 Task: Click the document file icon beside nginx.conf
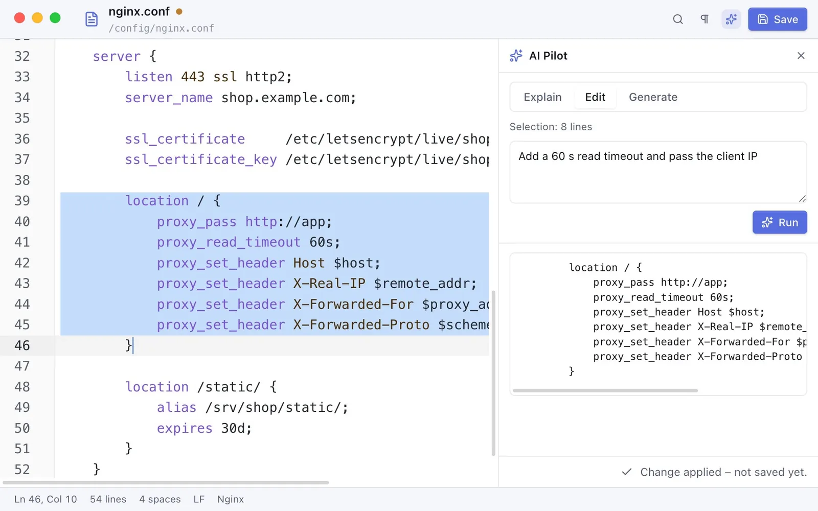[92, 19]
